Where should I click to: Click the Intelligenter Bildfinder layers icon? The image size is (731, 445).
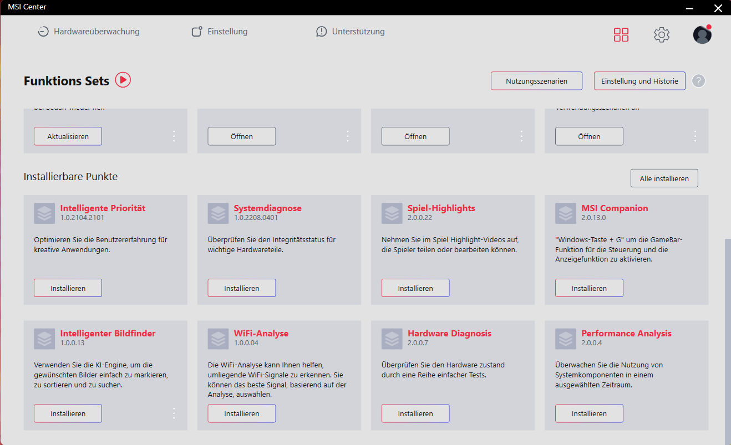[44, 339]
